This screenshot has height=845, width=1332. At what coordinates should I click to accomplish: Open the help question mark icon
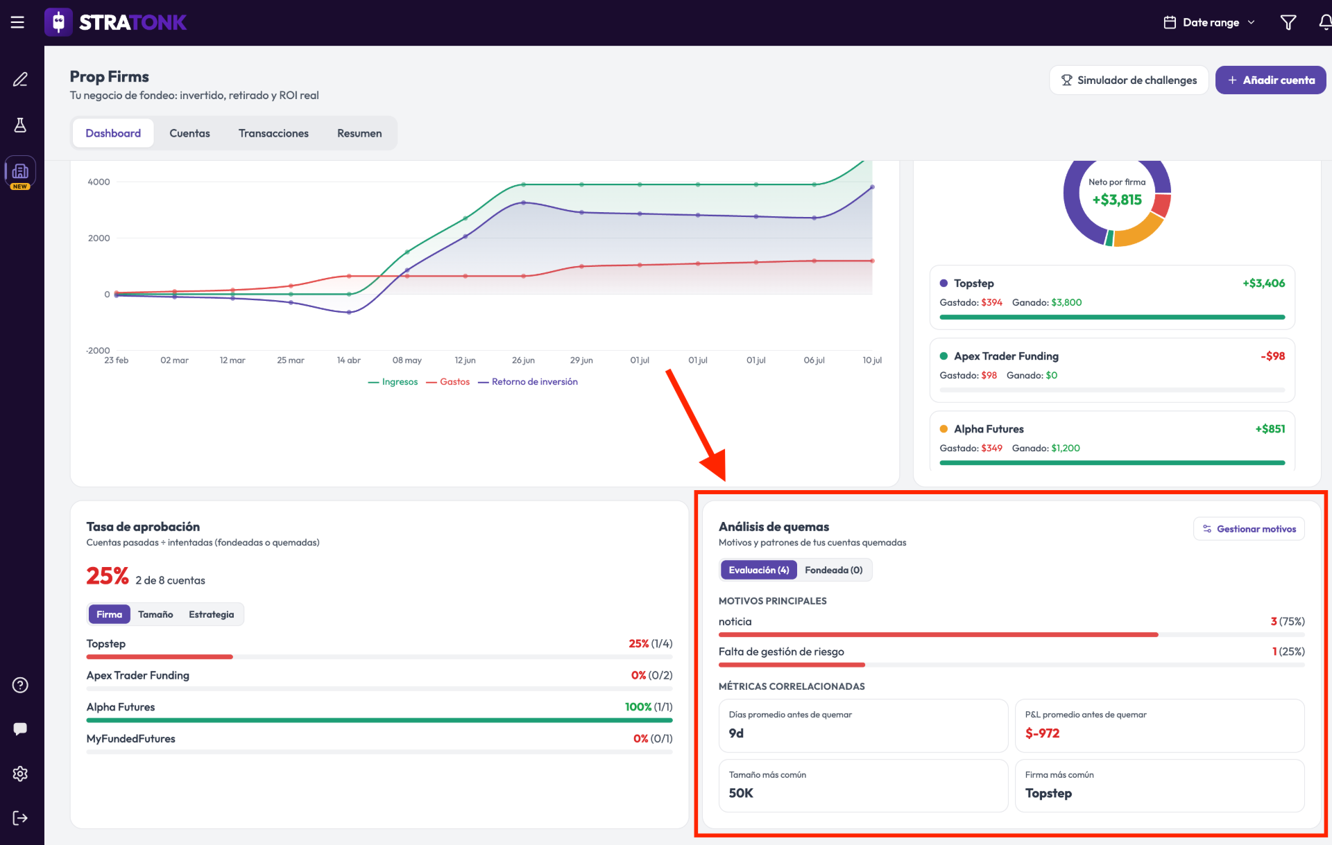(20, 685)
